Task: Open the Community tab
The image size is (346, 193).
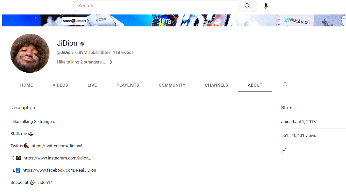Action: pos(172,85)
